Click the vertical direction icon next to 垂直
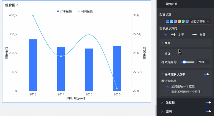 pyautogui.click(x=195, y=34)
